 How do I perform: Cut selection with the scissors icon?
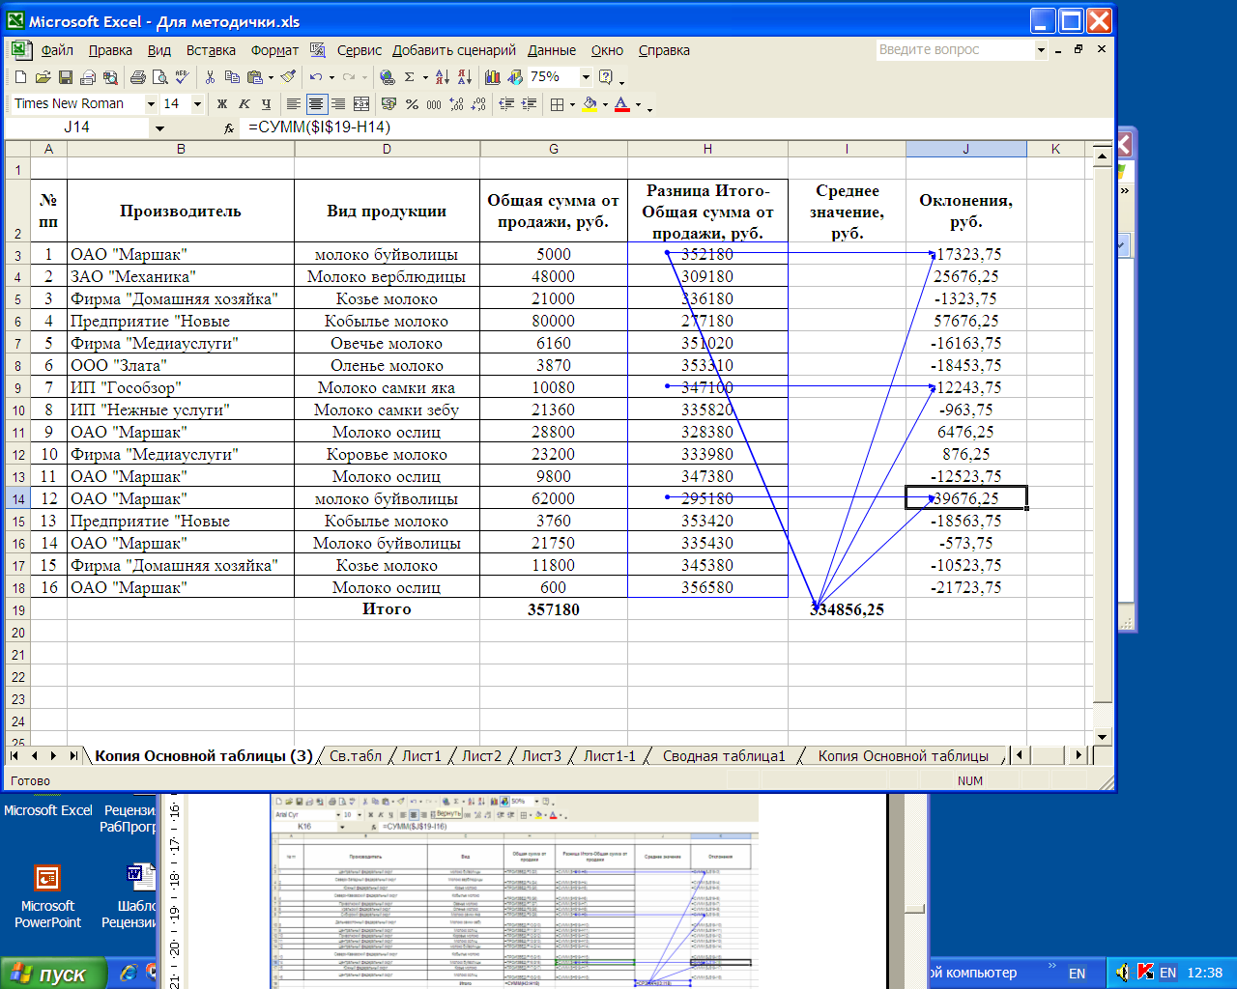point(210,77)
